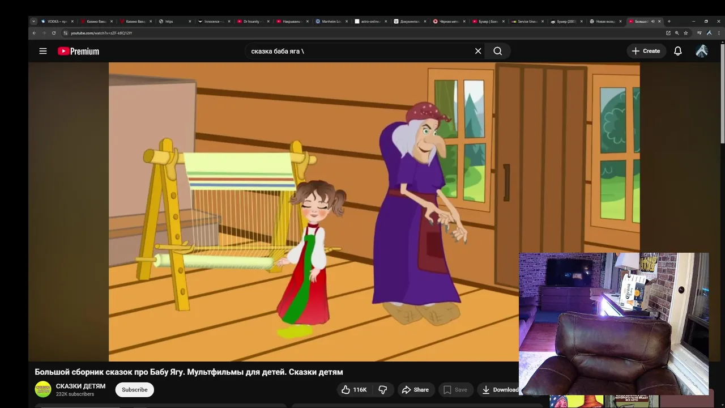This screenshot has height=408, width=725.
Task: Open the СКАЗКИ ДЕТЯМ channel name link
Action: point(80,386)
